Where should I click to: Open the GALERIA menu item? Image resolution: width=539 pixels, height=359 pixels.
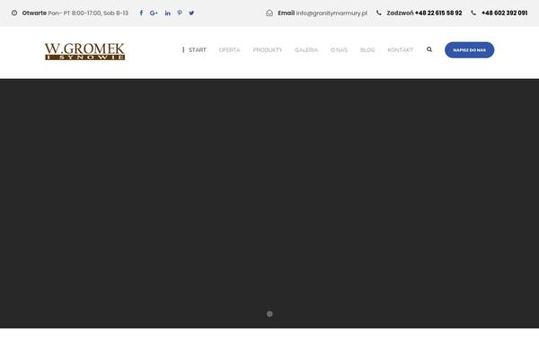pyautogui.click(x=306, y=50)
